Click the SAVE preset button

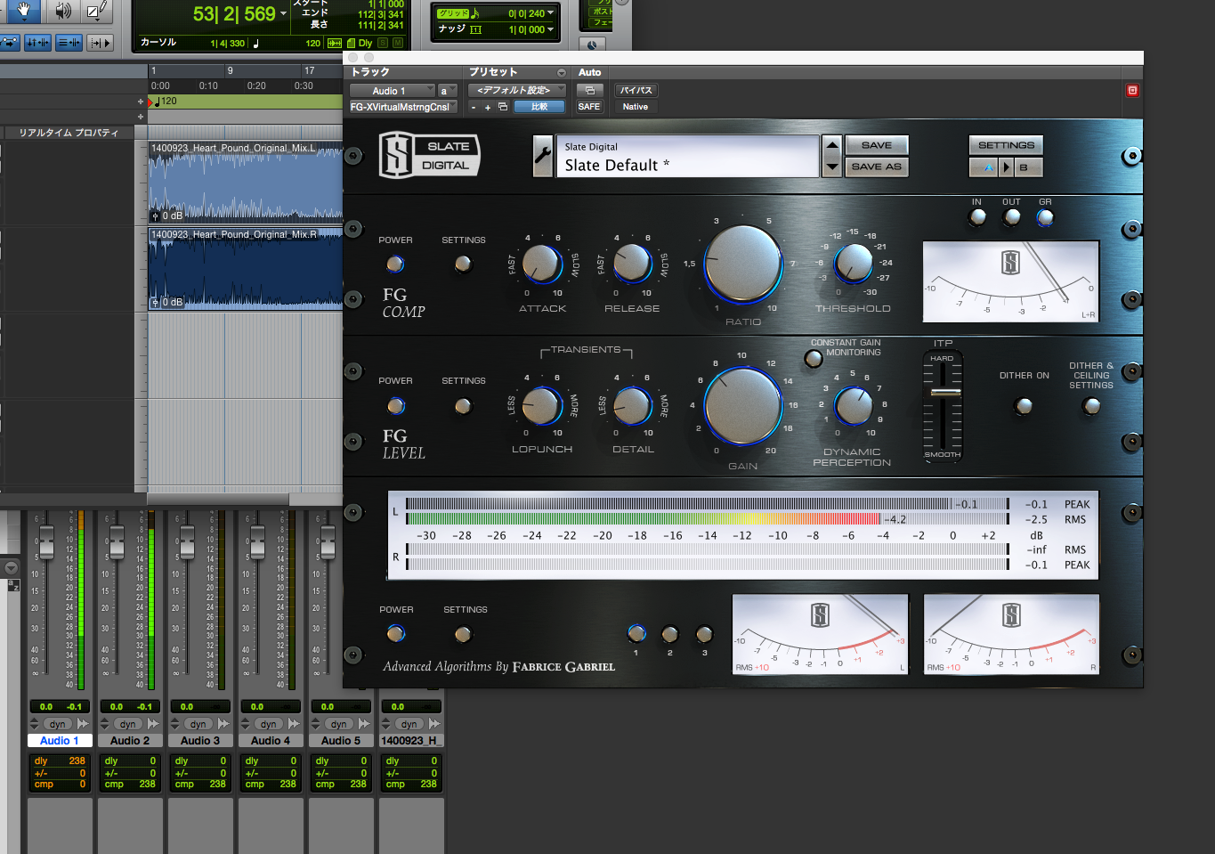[x=876, y=145]
